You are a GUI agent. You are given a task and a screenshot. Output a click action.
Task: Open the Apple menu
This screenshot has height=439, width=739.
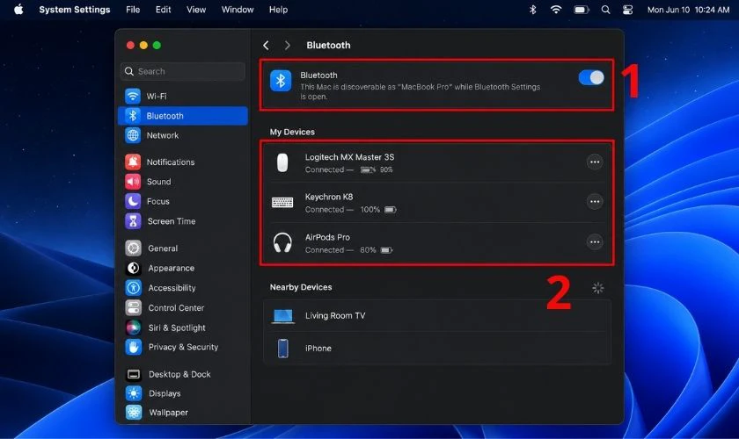[x=18, y=10]
